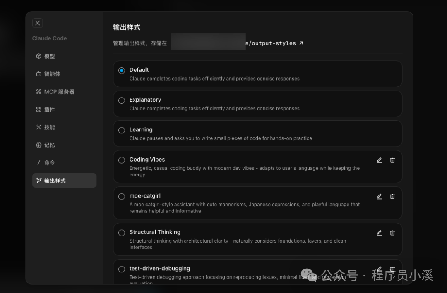The width and height of the screenshot is (447, 293).
Task: Edit the moe-catgirl style
Action: (x=379, y=196)
